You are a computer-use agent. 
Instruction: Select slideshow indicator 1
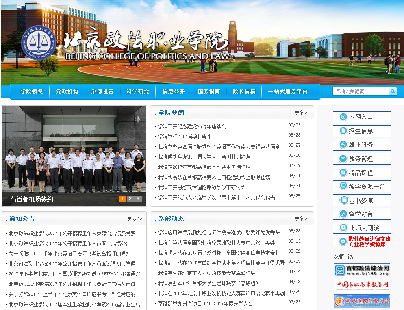[x=122, y=199]
